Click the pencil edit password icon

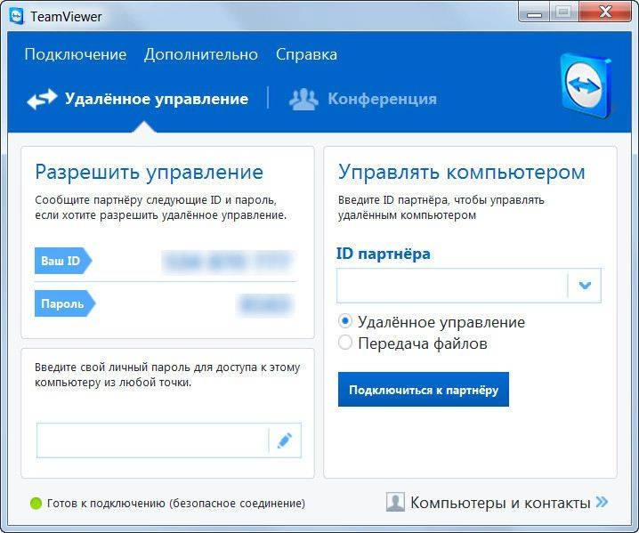[285, 440]
